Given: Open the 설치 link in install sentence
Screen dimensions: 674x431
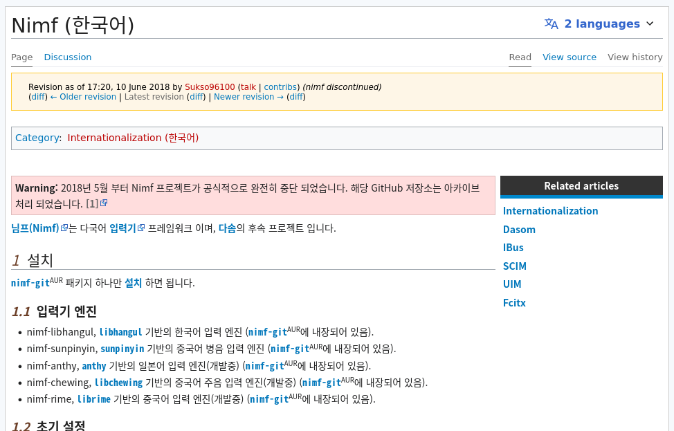Looking at the screenshot, I should coord(134,283).
